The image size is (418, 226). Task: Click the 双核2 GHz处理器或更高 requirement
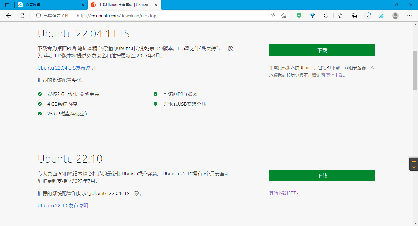[x=73, y=94]
